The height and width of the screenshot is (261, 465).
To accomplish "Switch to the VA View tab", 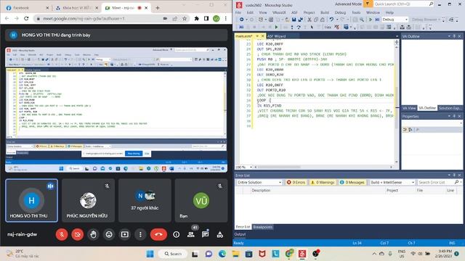I will [409, 108].
